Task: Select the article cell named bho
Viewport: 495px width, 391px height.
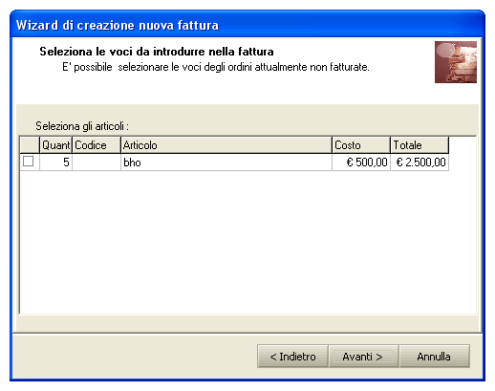Action: [226, 163]
